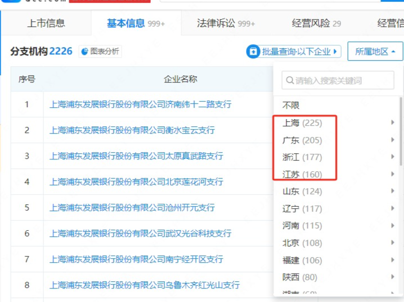Switch to the 基本信息 tab
This screenshot has width=404, height=302.
click(x=136, y=23)
